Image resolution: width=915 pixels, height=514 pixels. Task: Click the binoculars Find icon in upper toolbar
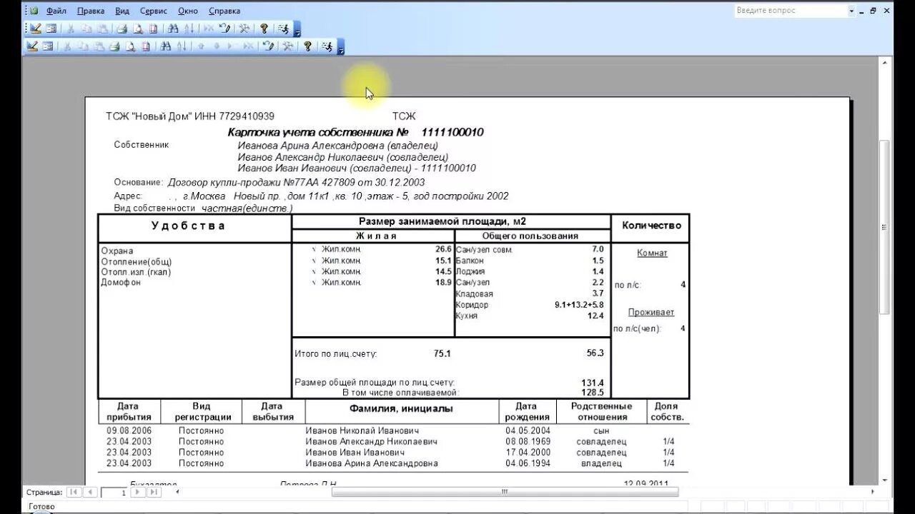(x=173, y=29)
